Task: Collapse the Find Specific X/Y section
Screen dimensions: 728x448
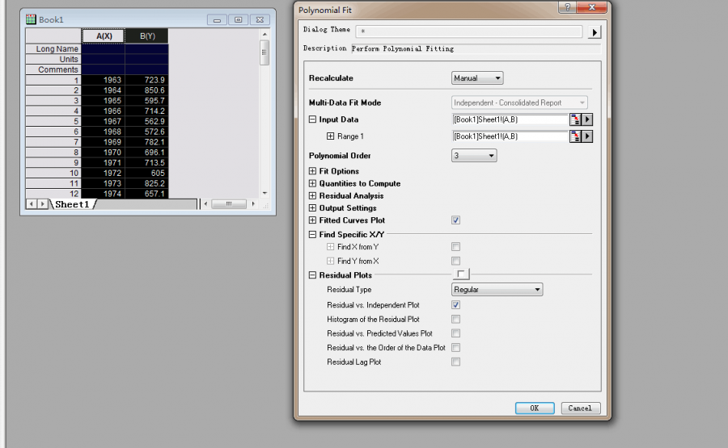Action: click(x=312, y=234)
